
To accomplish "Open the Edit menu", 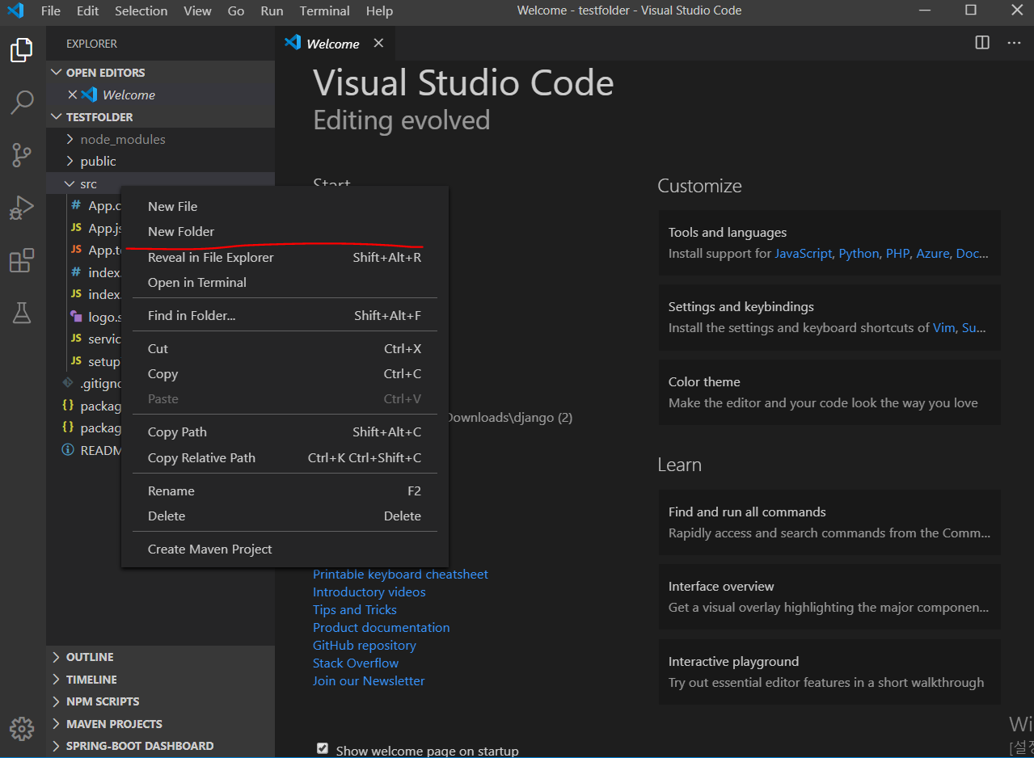I will tap(88, 11).
